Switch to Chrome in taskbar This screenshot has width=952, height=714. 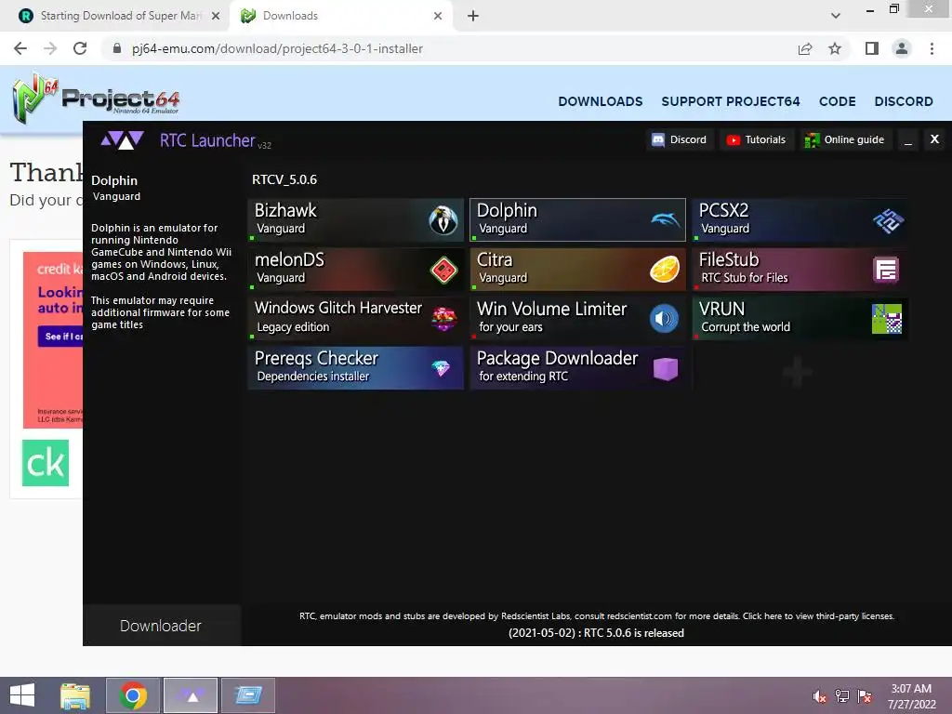click(133, 695)
